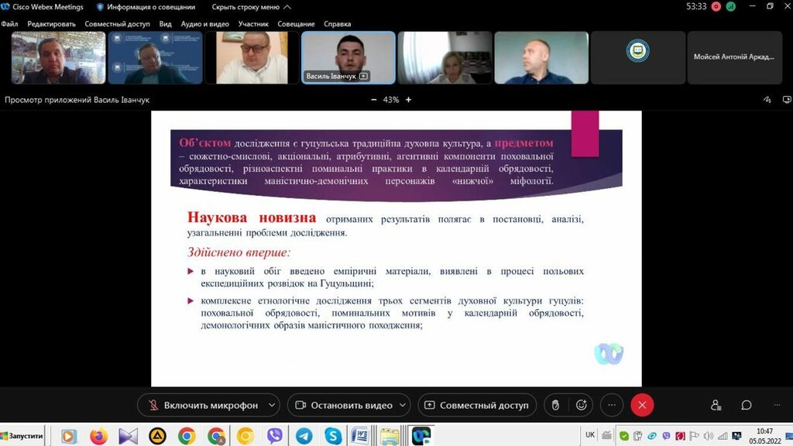Collapse menu bar via Скрыть строку меню
The image size is (793, 446).
click(x=245, y=7)
